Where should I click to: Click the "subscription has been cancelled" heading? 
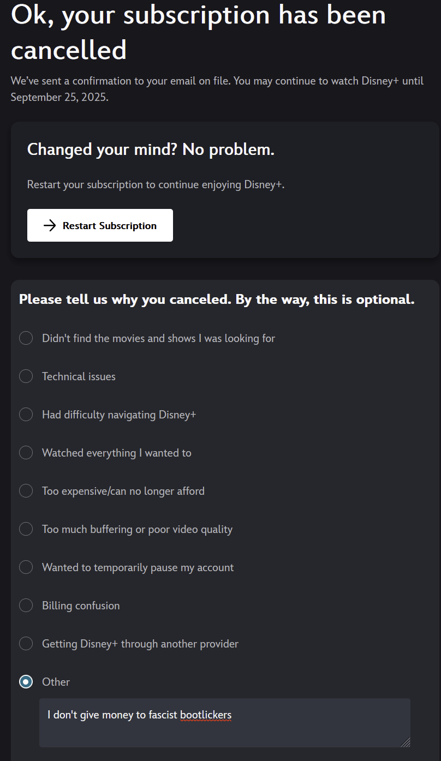coord(198,32)
